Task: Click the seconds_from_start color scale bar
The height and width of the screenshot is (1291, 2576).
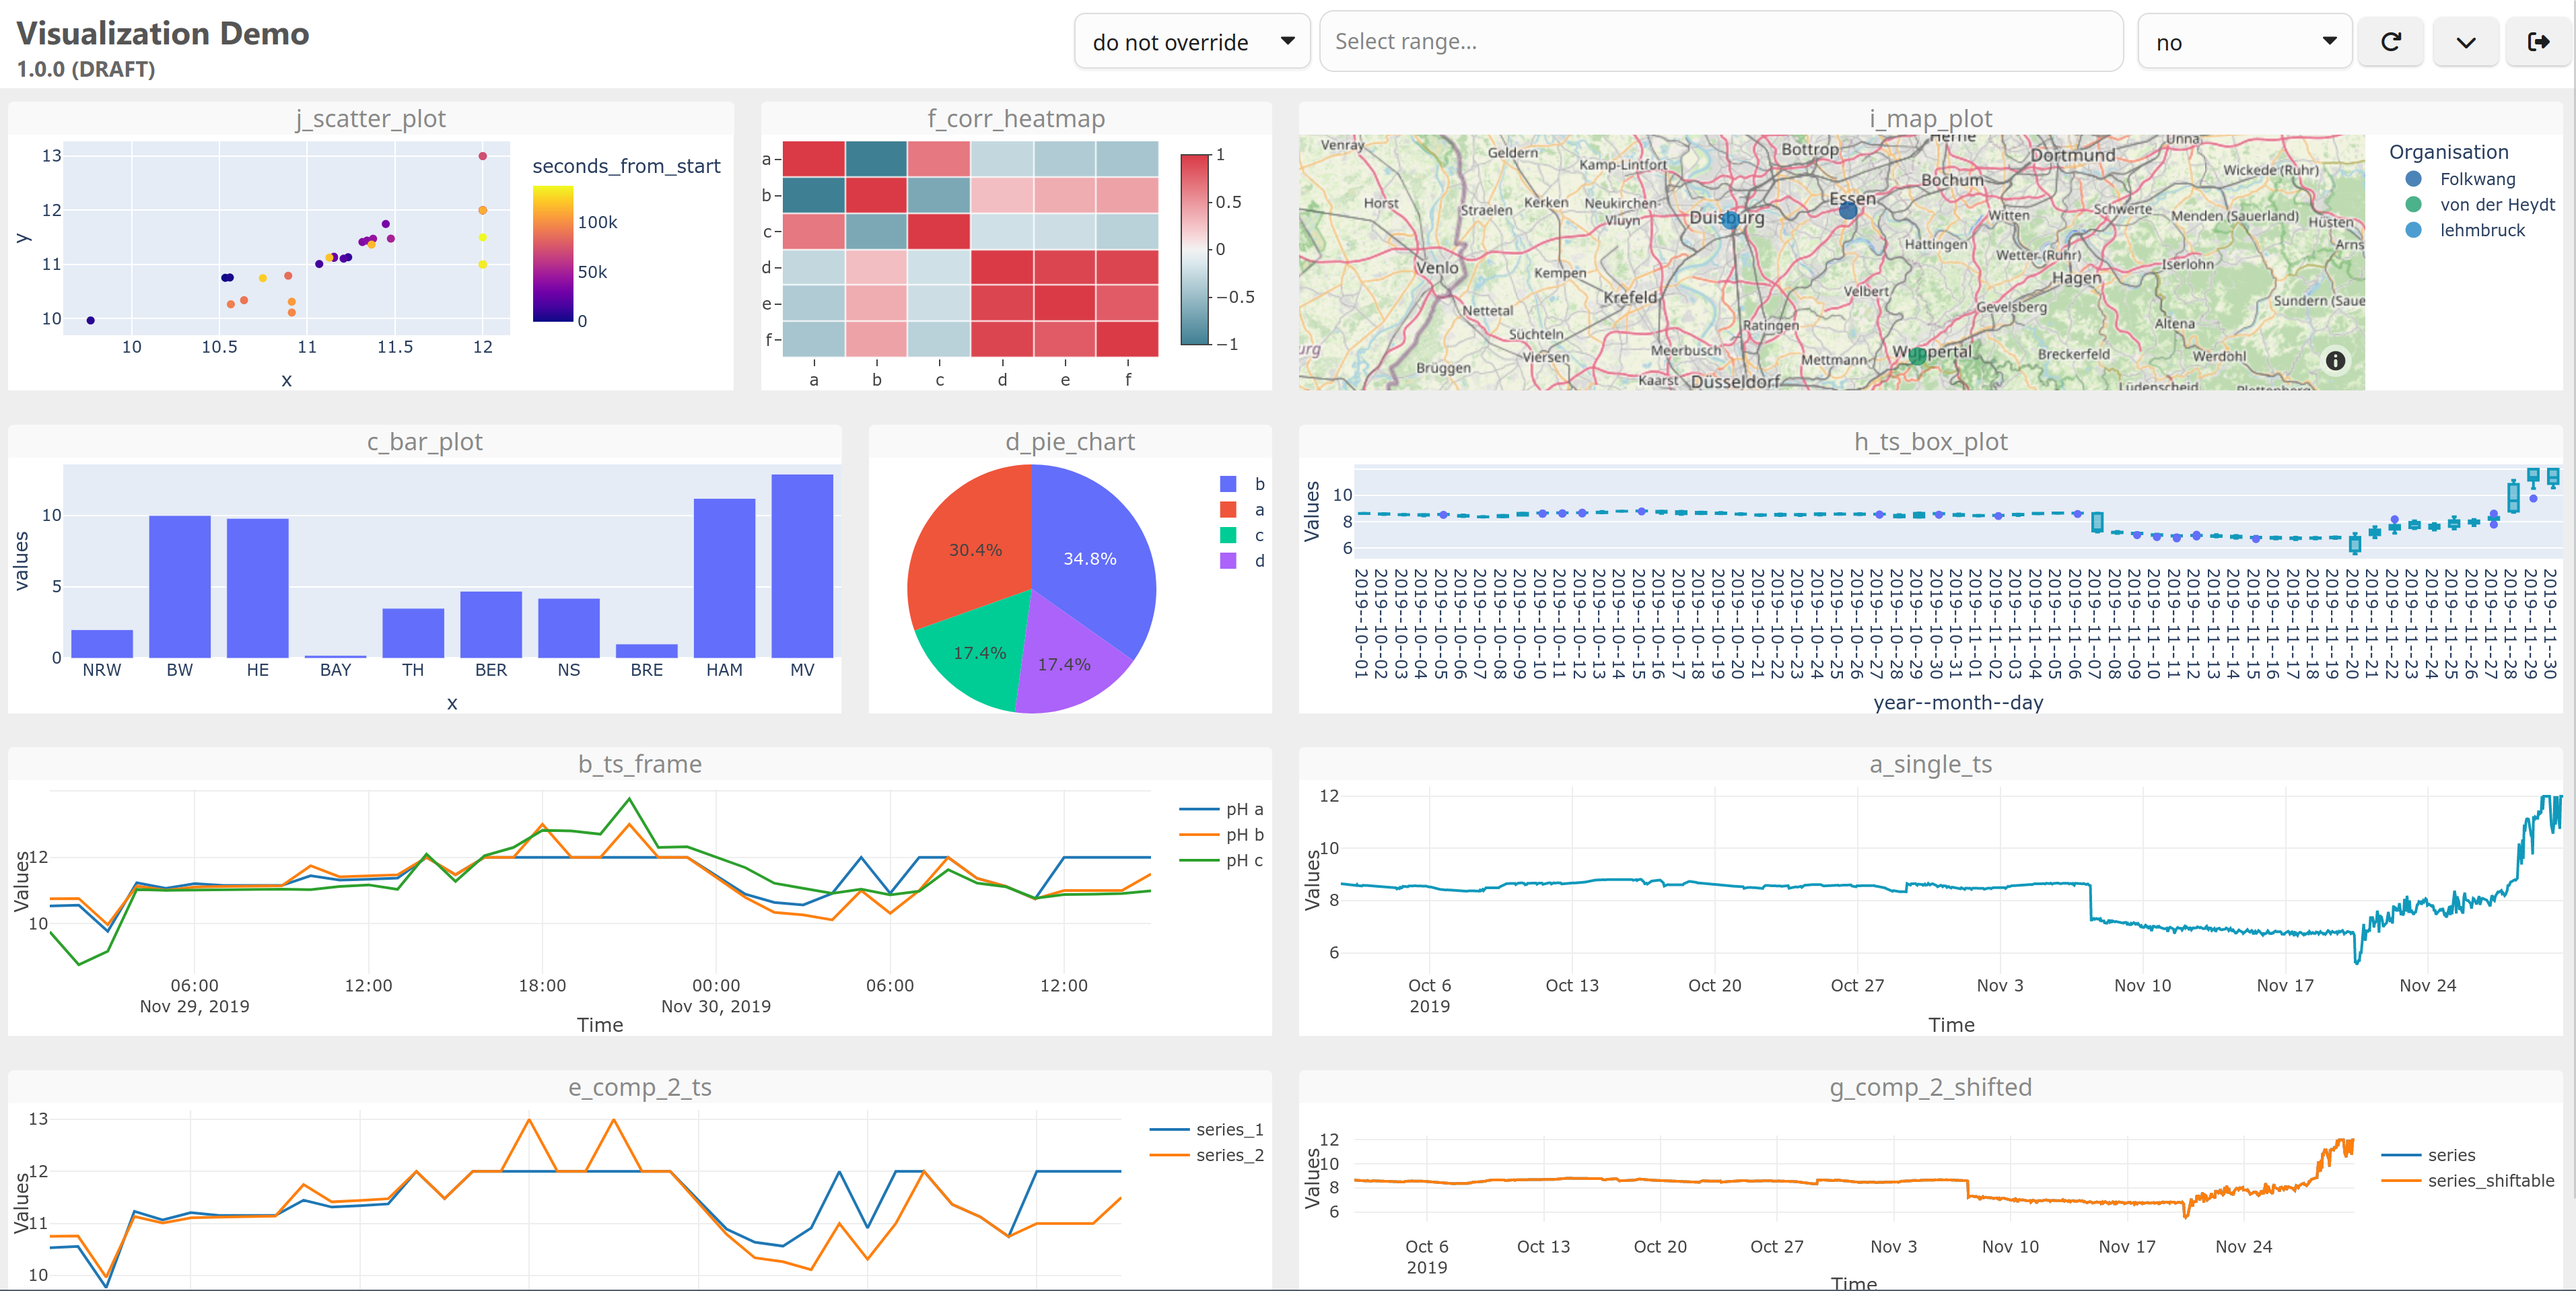Action: coord(552,254)
